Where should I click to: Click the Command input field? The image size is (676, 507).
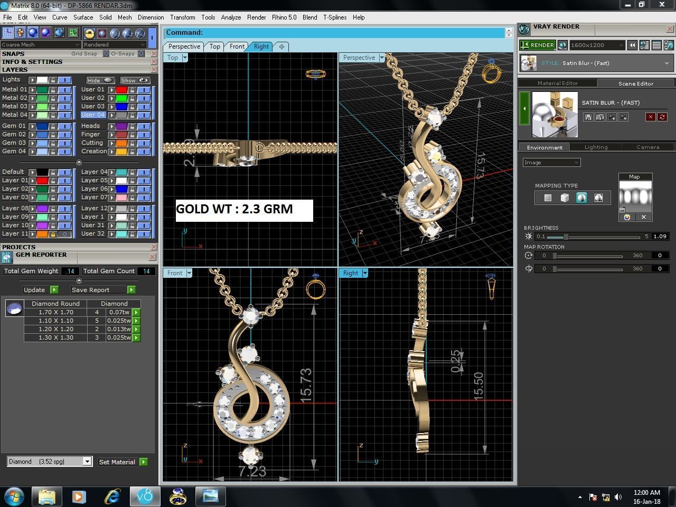pos(335,33)
